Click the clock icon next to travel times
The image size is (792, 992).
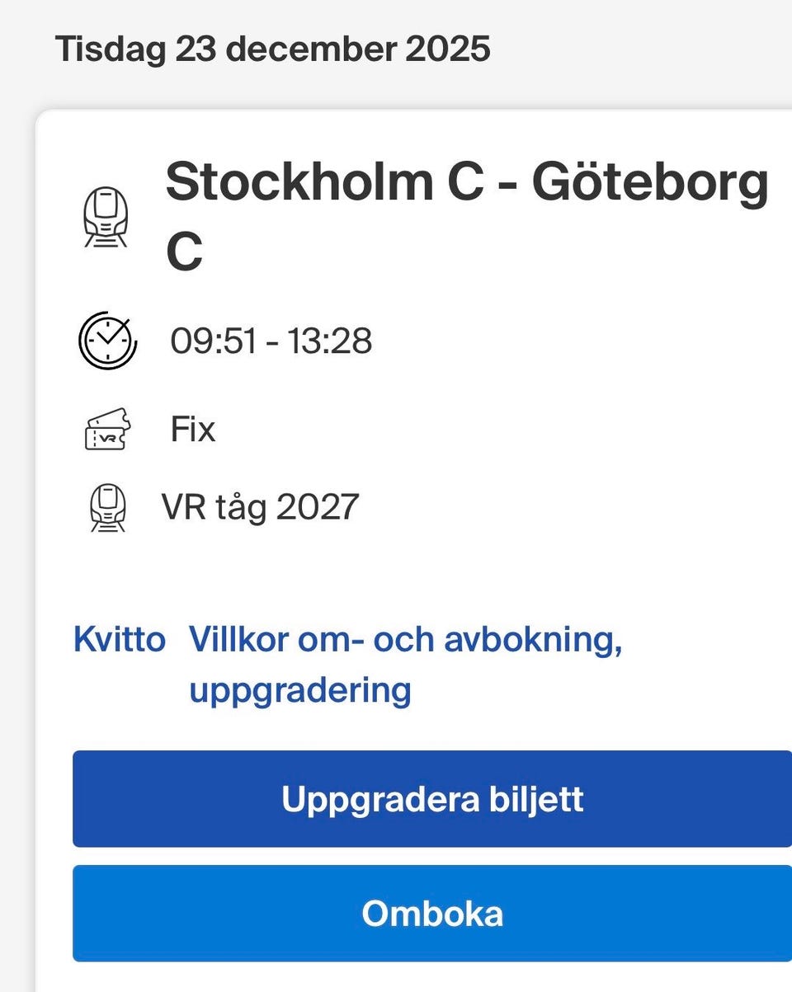coord(107,341)
